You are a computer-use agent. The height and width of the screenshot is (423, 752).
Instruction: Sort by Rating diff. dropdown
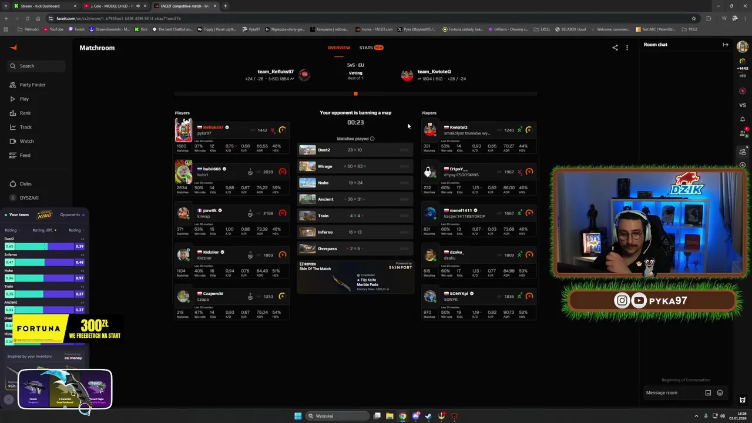pos(45,230)
